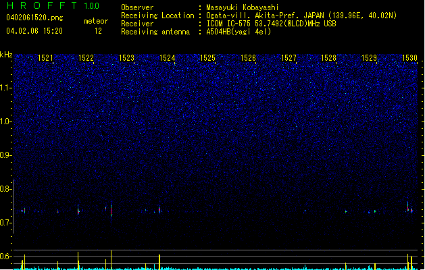425x270 pixels.
Task: Click the 1.1 kHz axis label
Action: click(x=6, y=88)
